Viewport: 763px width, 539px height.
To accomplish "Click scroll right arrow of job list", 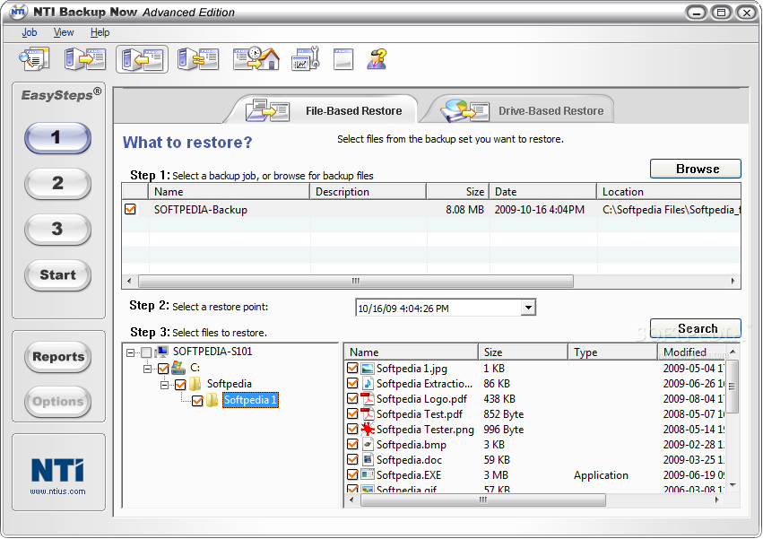I will [733, 281].
